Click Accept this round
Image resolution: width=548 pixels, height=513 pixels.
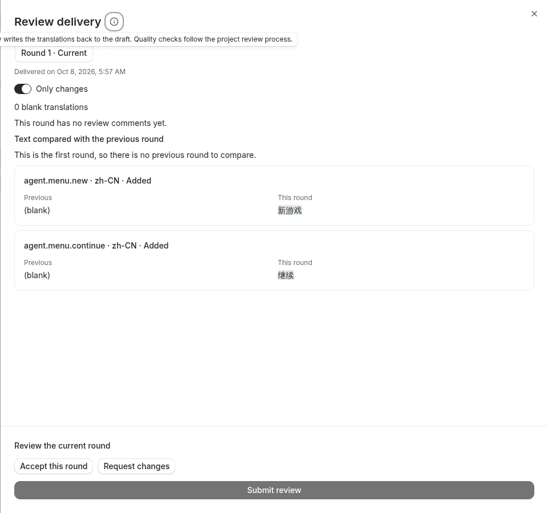point(54,466)
